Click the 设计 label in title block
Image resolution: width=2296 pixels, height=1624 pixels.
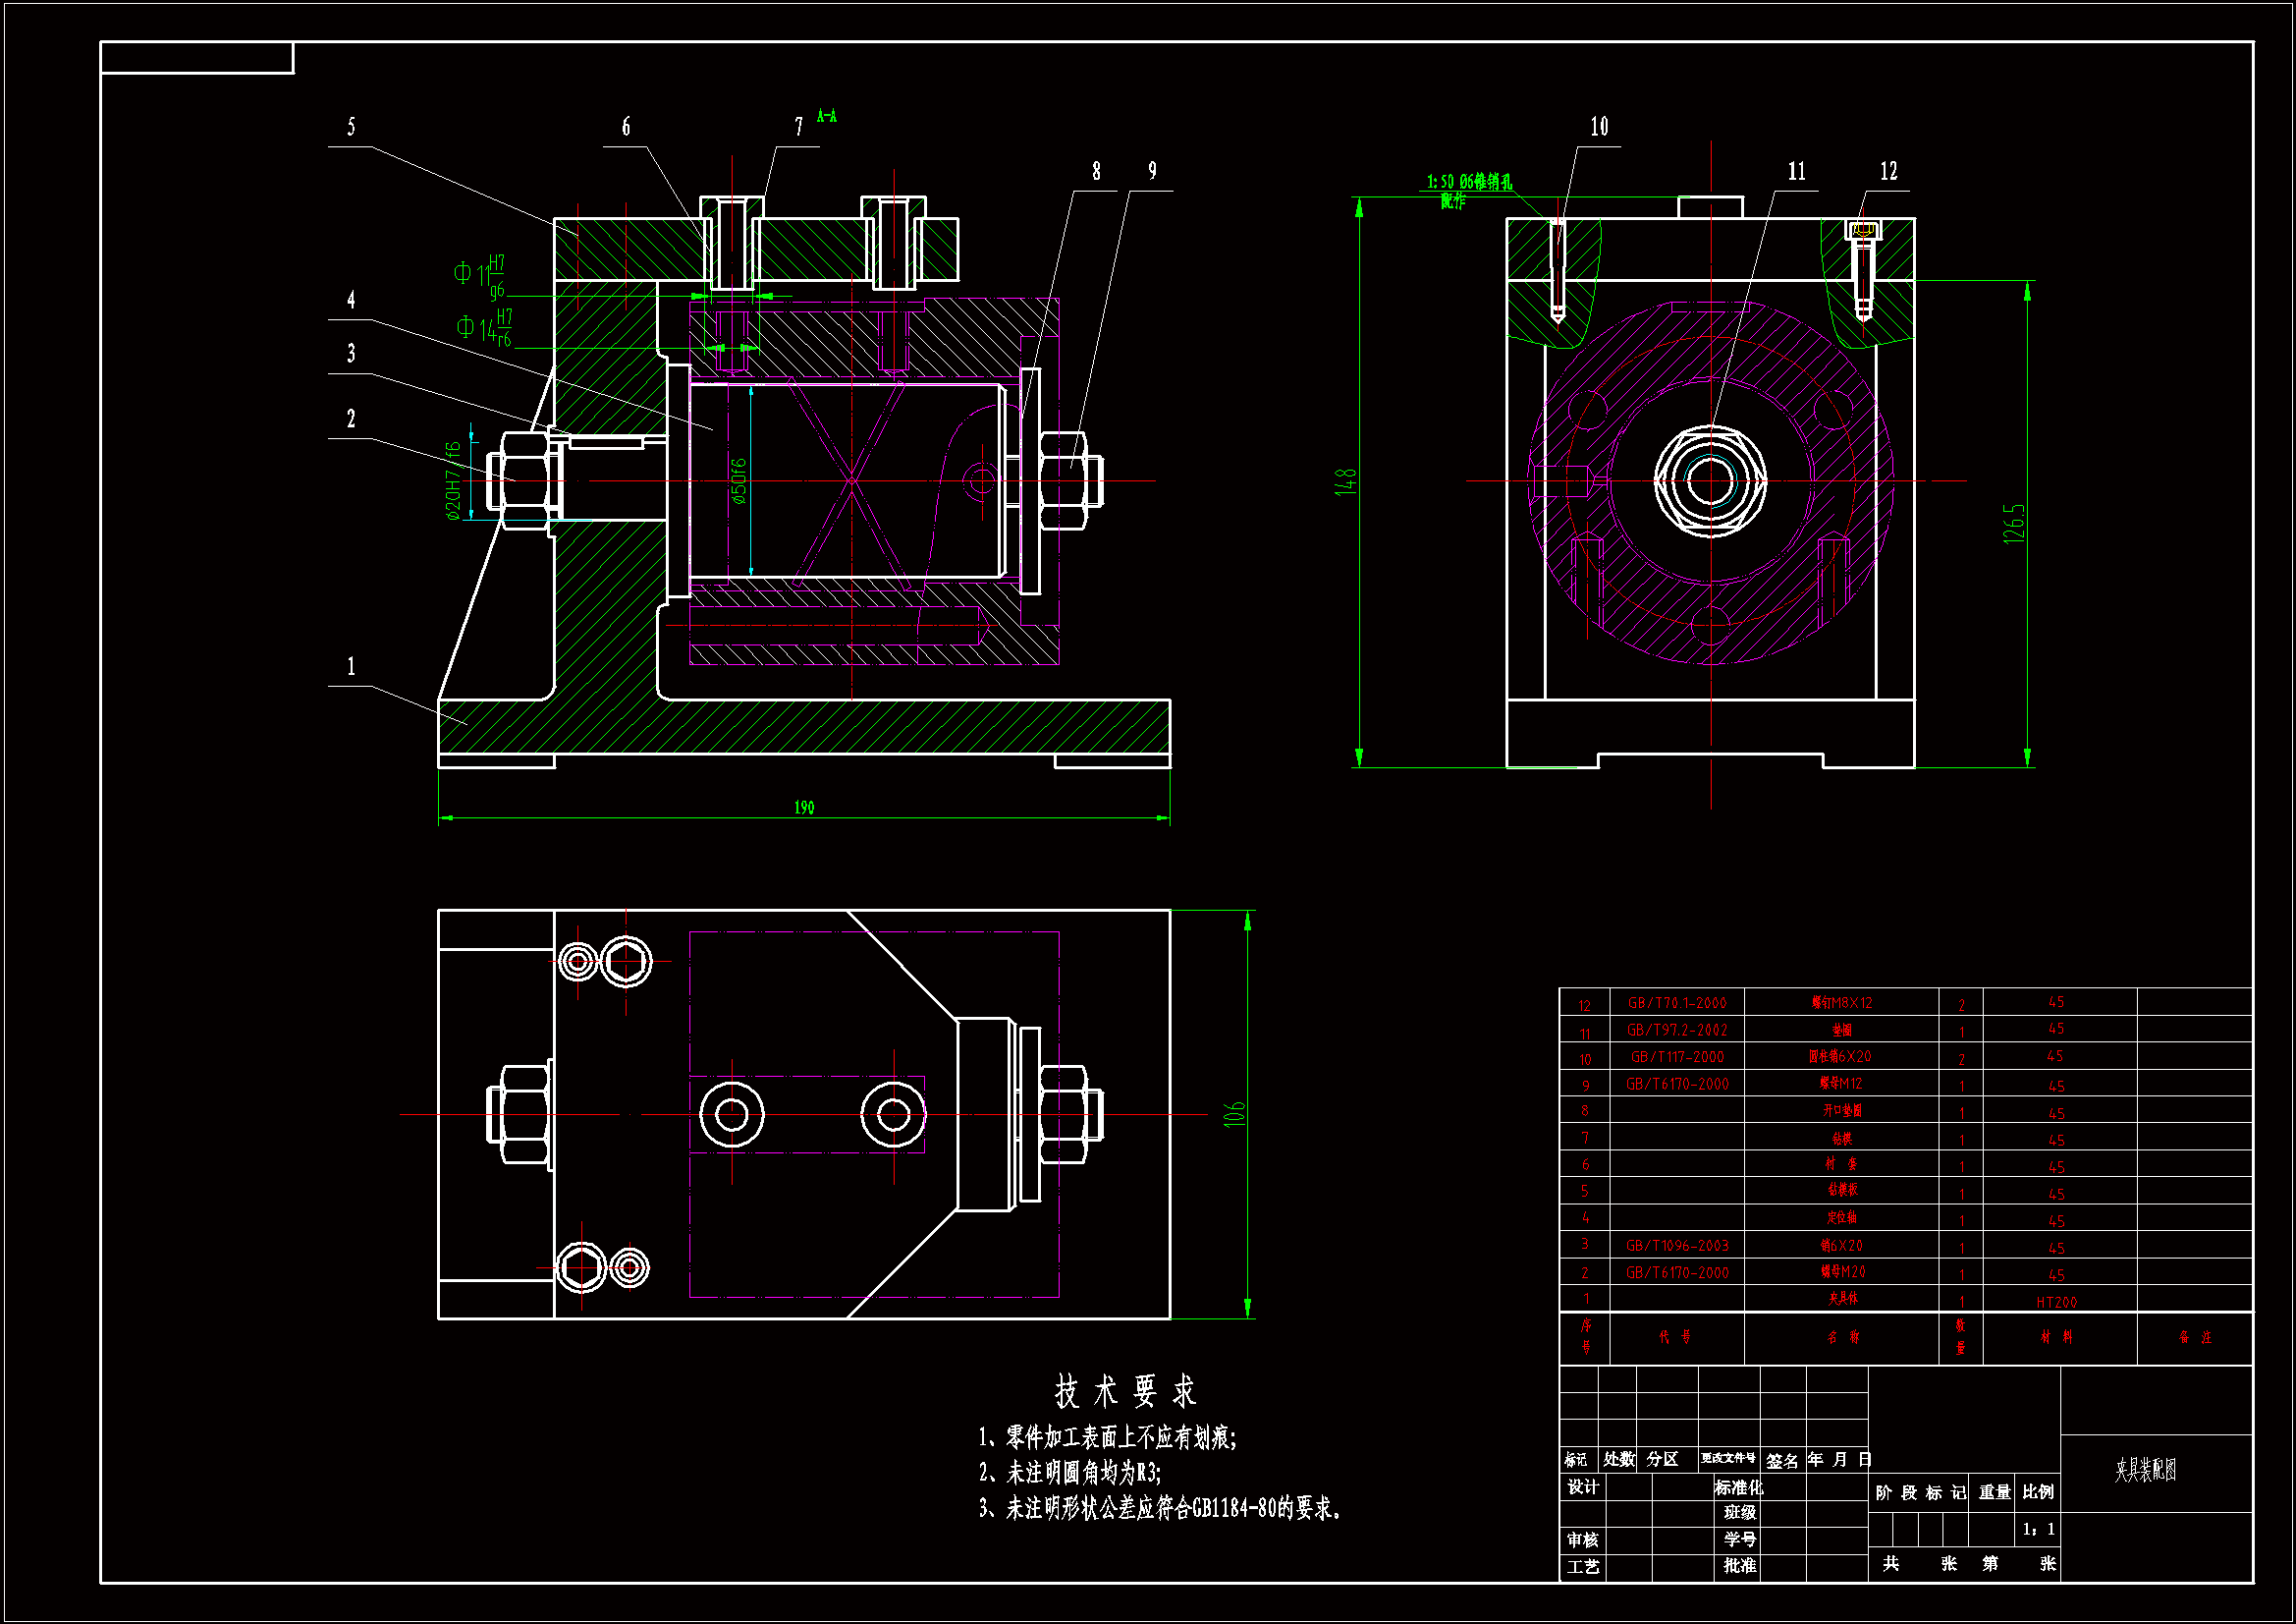(1582, 1486)
